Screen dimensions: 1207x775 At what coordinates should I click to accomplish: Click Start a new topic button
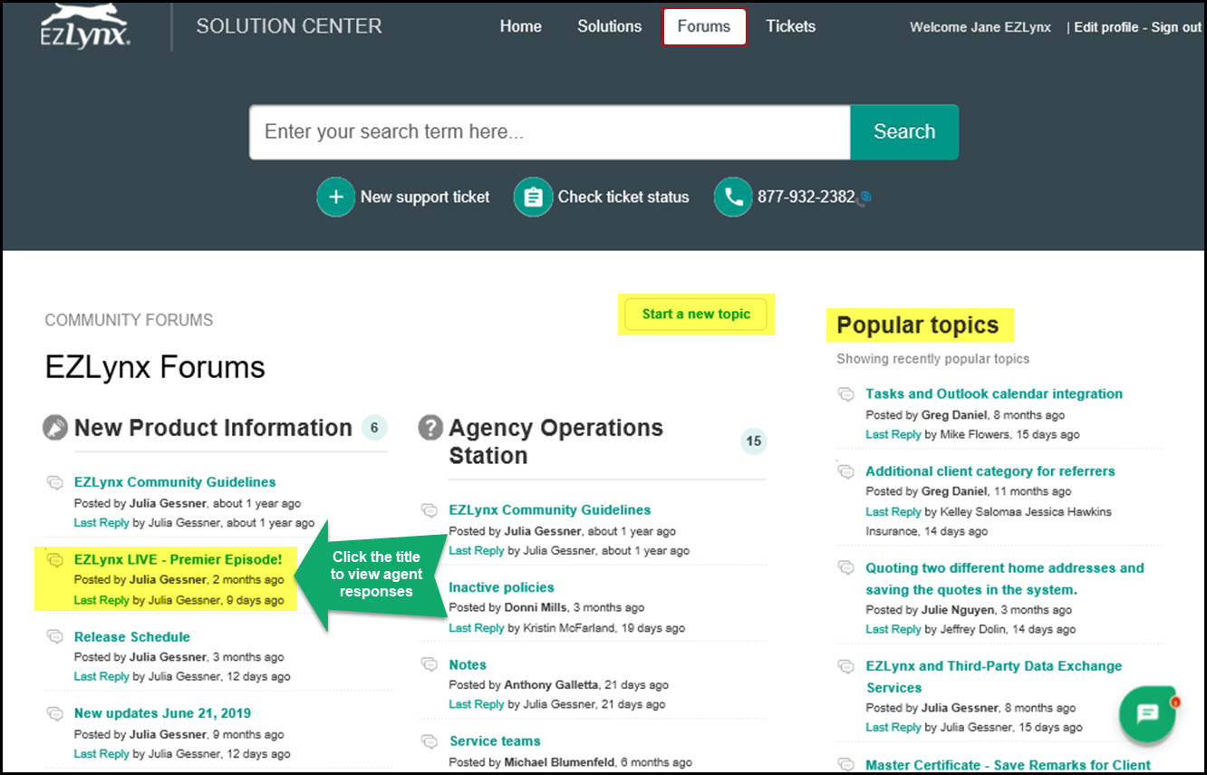click(696, 315)
